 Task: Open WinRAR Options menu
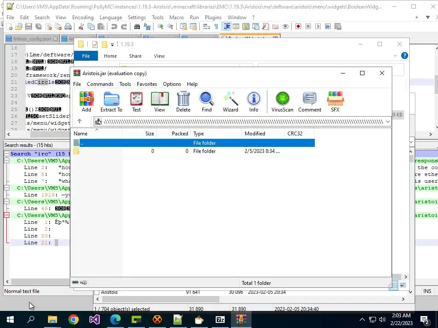(x=172, y=84)
